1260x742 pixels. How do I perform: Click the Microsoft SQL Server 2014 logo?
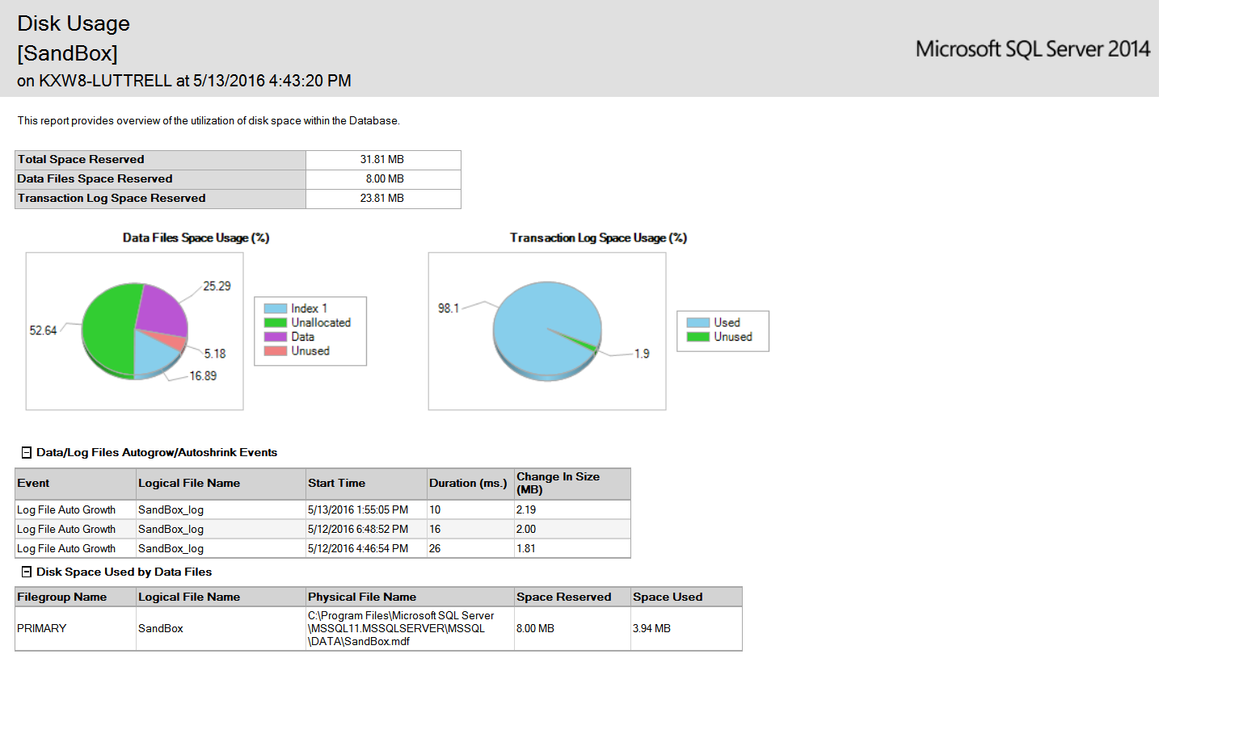tap(1032, 49)
